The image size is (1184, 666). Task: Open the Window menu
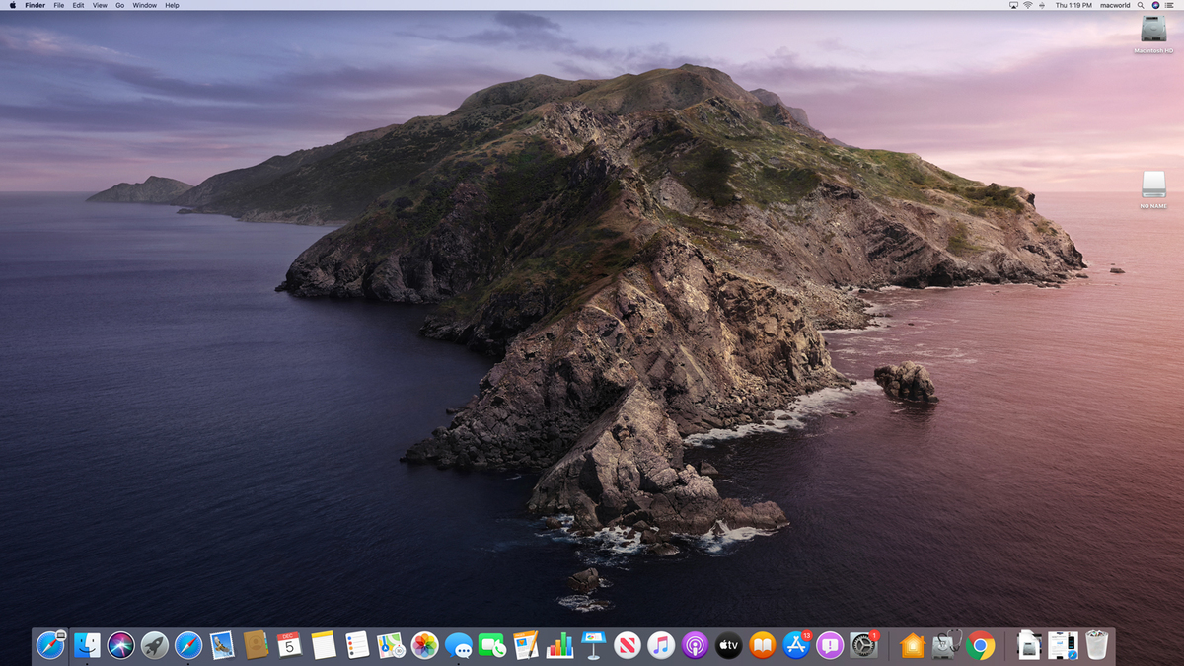(x=144, y=5)
